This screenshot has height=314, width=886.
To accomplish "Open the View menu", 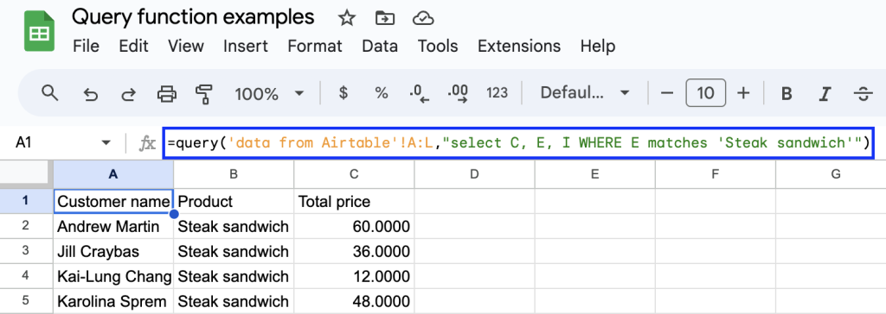I will tap(186, 47).
